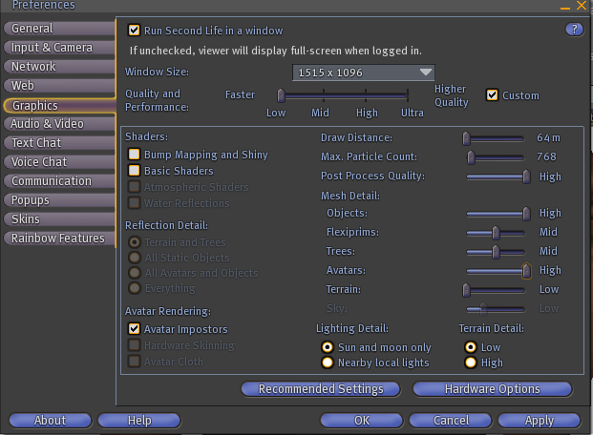The image size is (593, 435).
Task: Toggle Avatar Impostors checkbox
Action: point(135,329)
